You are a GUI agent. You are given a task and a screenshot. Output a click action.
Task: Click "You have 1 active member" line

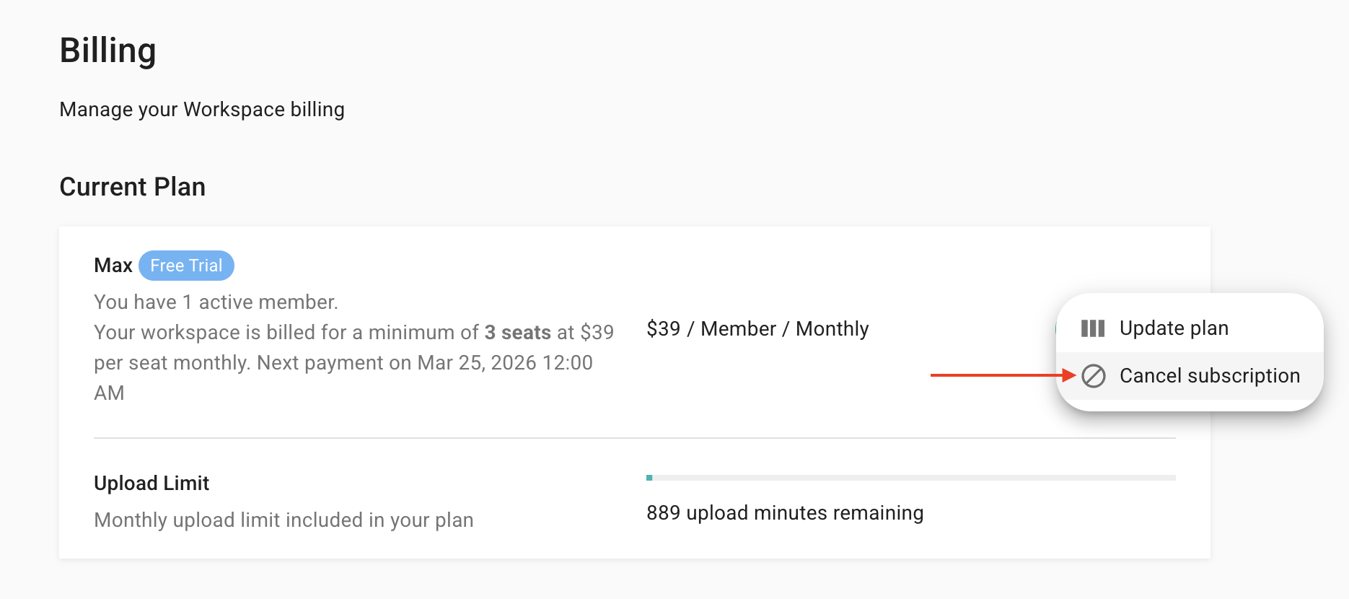(216, 302)
